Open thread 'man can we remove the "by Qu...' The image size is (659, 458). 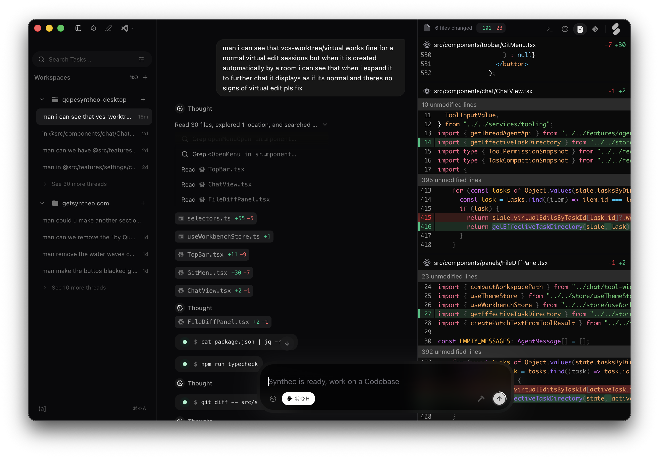click(x=94, y=237)
